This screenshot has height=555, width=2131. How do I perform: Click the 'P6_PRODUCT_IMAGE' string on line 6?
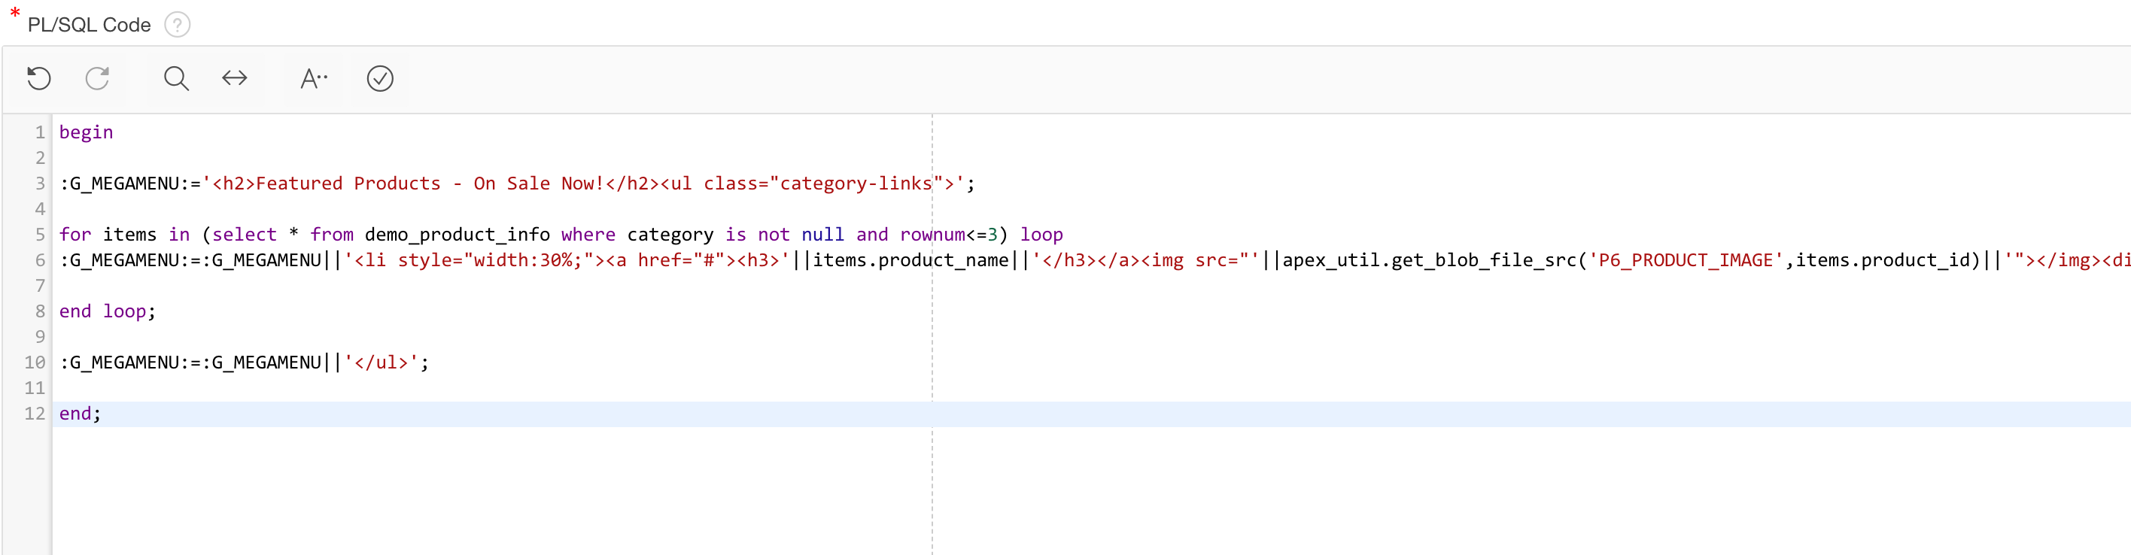(x=1686, y=260)
